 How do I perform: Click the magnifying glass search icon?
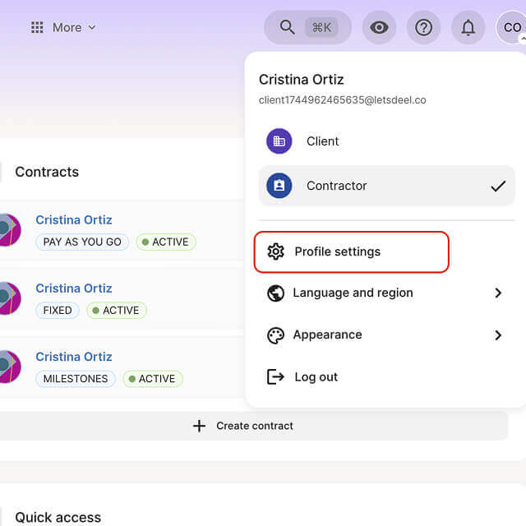click(x=287, y=27)
